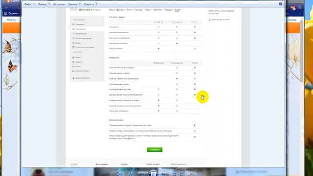
Task: Open the Друзья tab
Action: 120,10
